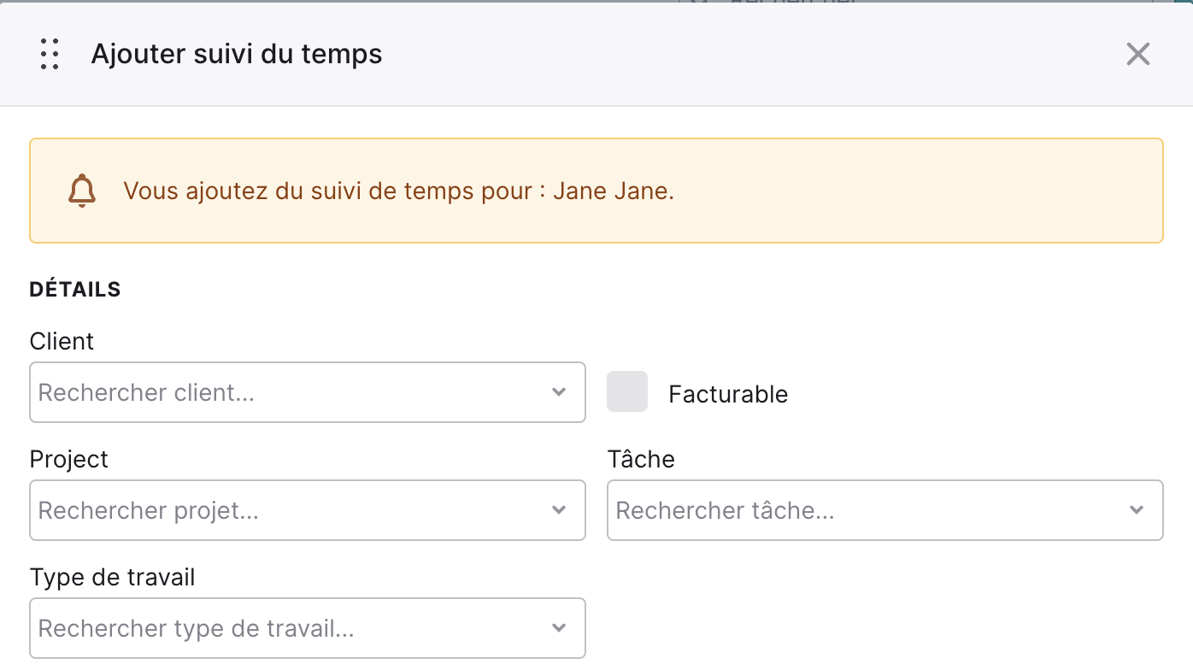Open the Project dropdown arrow
The height and width of the screenshot is (670, 1193).
tap(559, 510)
